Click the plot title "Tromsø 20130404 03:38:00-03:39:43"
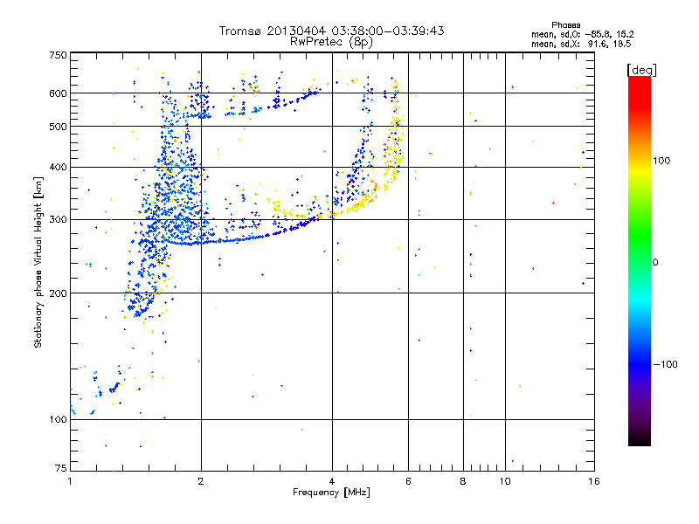Viewport: 699px width, 524px height. pos(331,31)
